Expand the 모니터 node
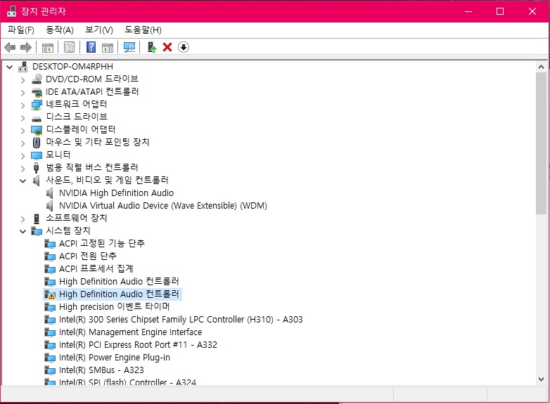The image size is (550, 404). (23, 156)
